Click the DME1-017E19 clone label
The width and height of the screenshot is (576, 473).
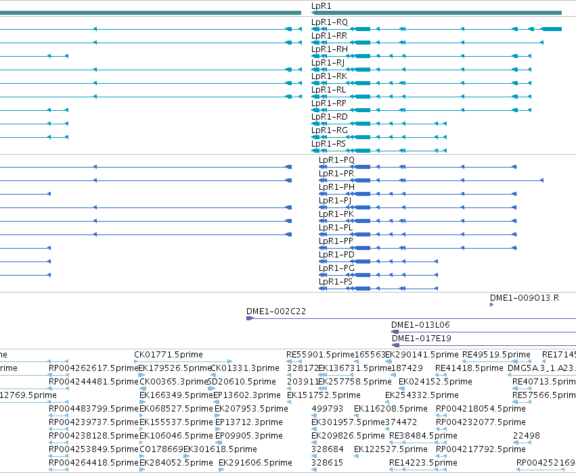pos(422,339)
